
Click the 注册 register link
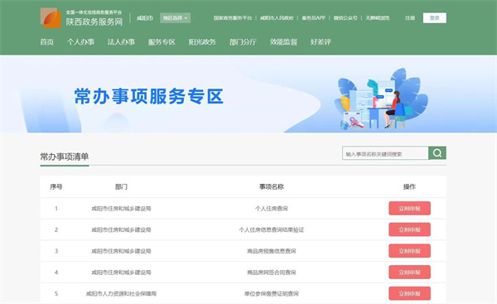click(x=410, y=18)
